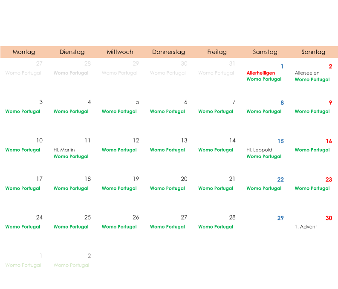Select the red date number 16
The height and width of the screenshot is (289, 338).
coord(329,141)
